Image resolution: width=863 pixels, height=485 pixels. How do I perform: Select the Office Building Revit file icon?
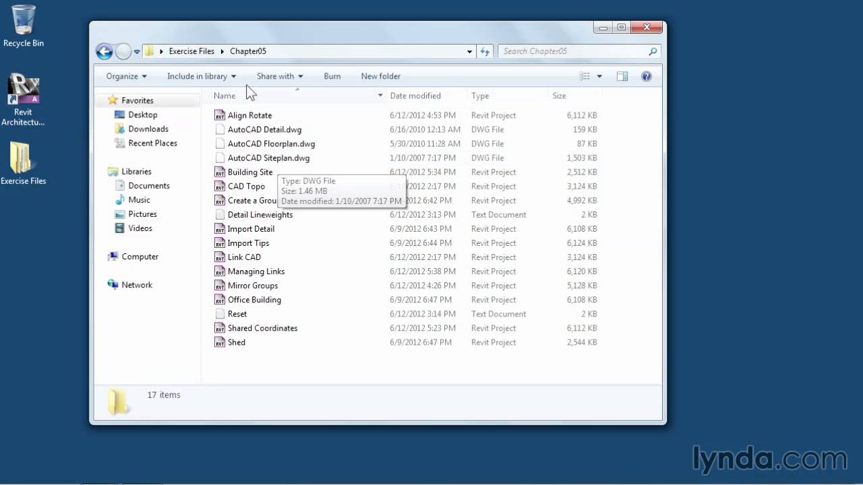tap(220, 299)
